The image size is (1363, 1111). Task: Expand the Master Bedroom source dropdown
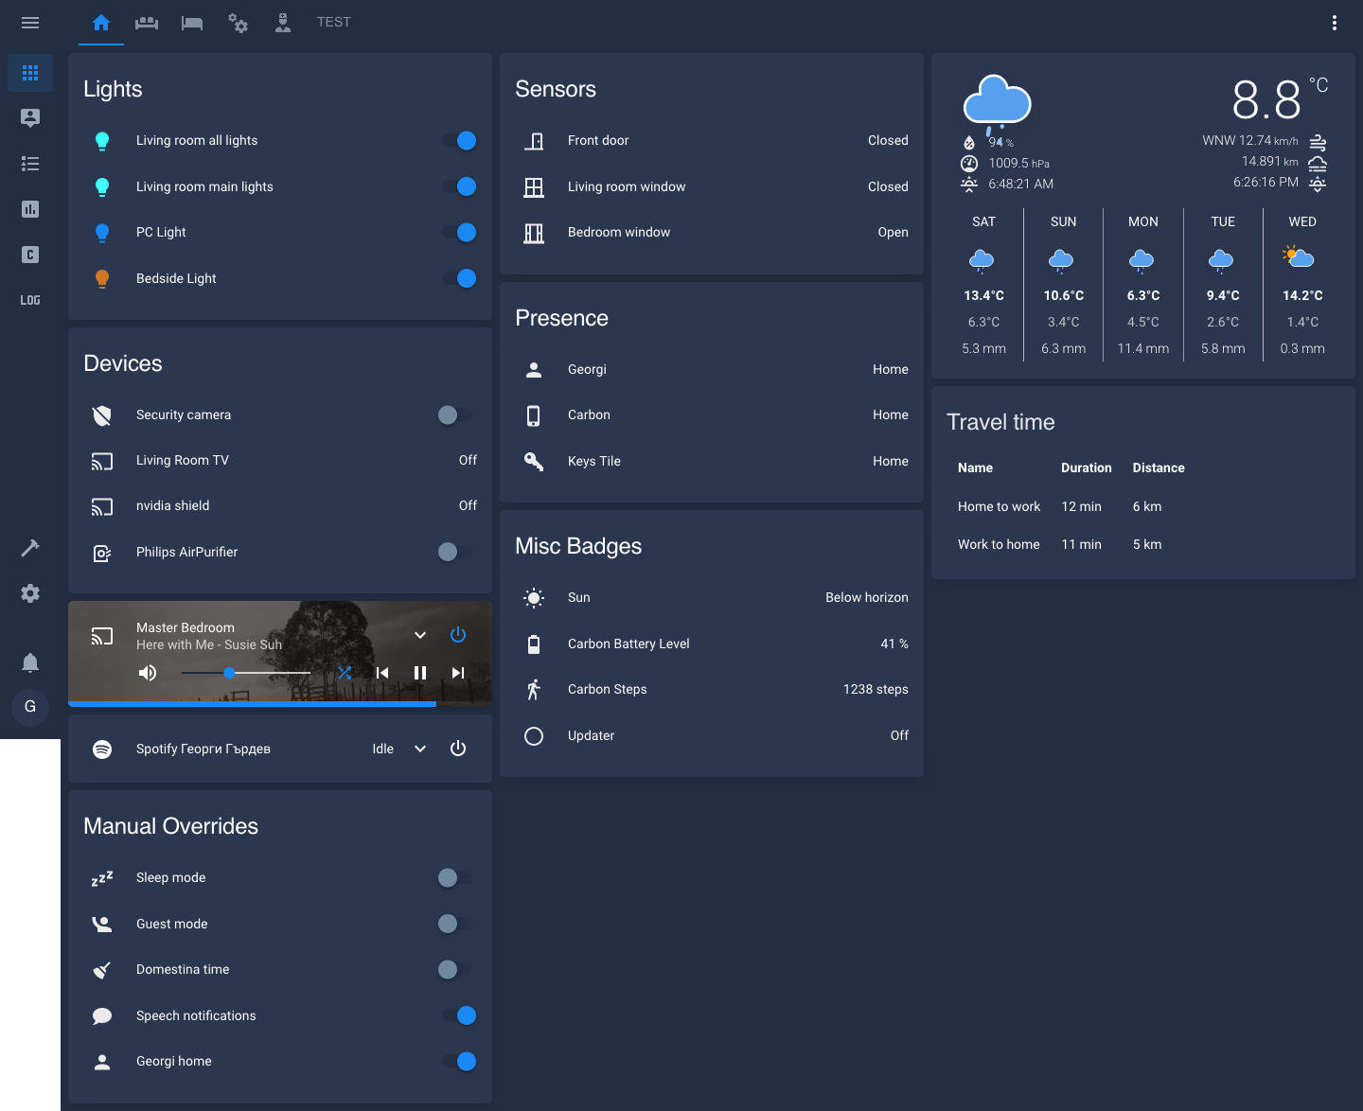[x=420, y=635]
